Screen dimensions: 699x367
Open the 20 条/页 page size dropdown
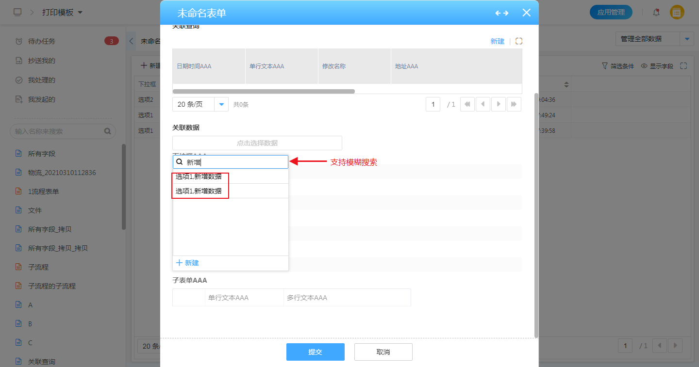[x=221, y=104]
